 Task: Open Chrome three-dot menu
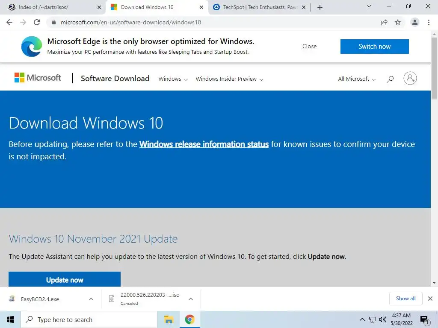[x=429, y=22]
